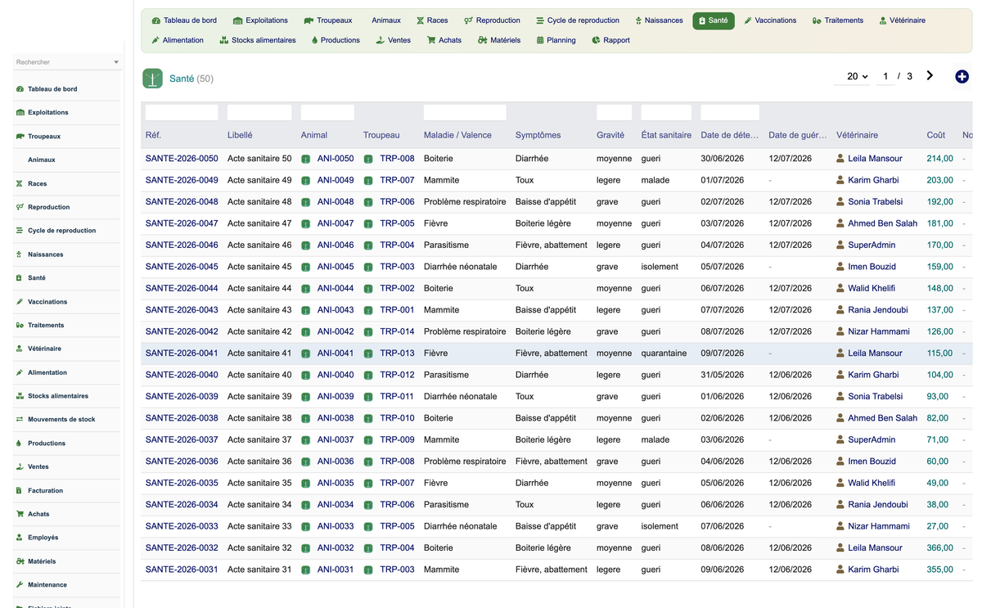Open Santé in the sidebar
The width and height of the screenshot is (982, 608).
37,278
